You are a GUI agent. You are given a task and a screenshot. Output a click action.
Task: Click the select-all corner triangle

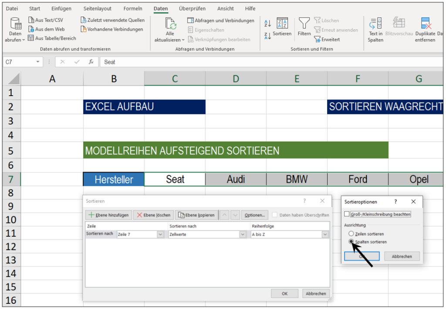[14, 79]
